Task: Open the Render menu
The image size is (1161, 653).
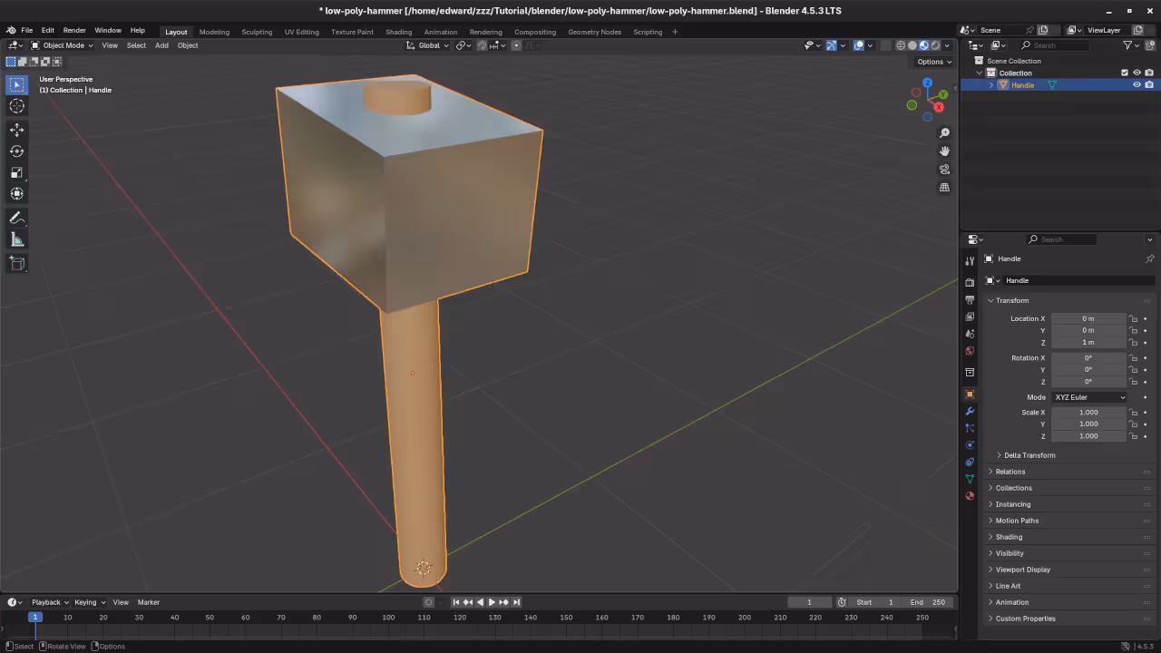Action: point(74,30)
